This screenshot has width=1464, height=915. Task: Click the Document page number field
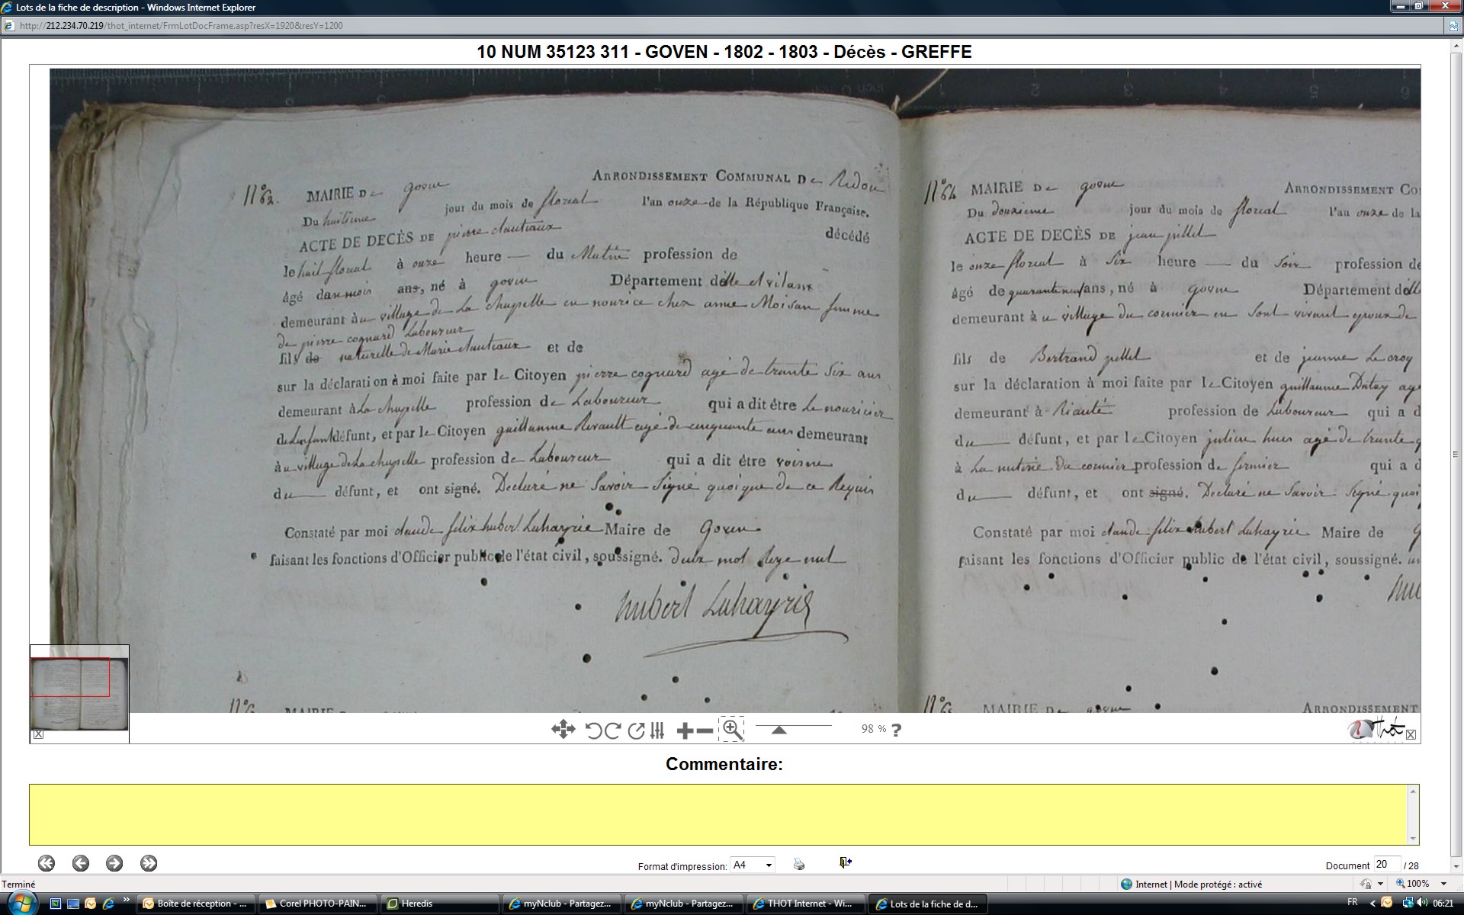tap(1385, 864)
